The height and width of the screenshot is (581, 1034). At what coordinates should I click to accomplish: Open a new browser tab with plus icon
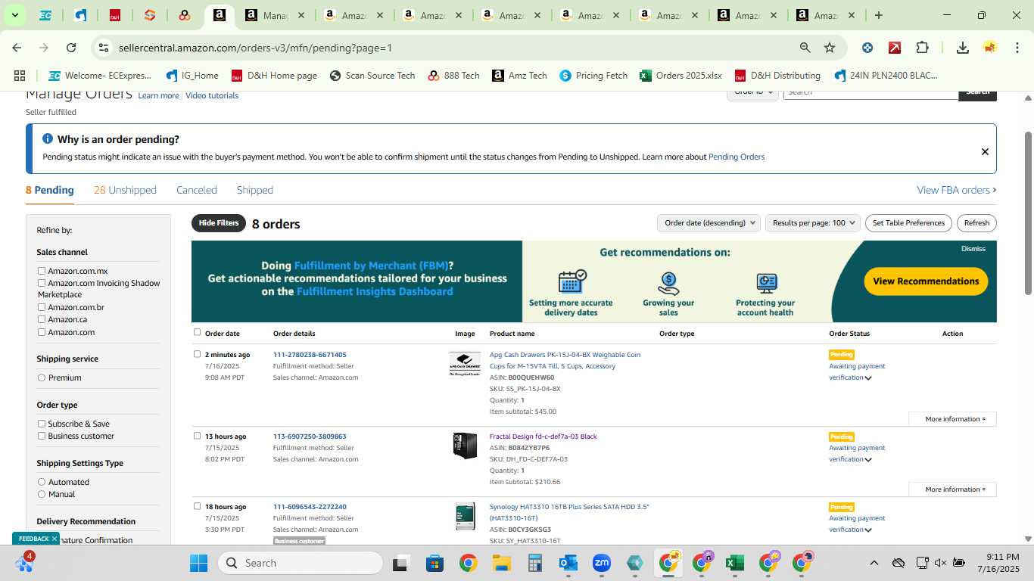click(x=879, y=15)
